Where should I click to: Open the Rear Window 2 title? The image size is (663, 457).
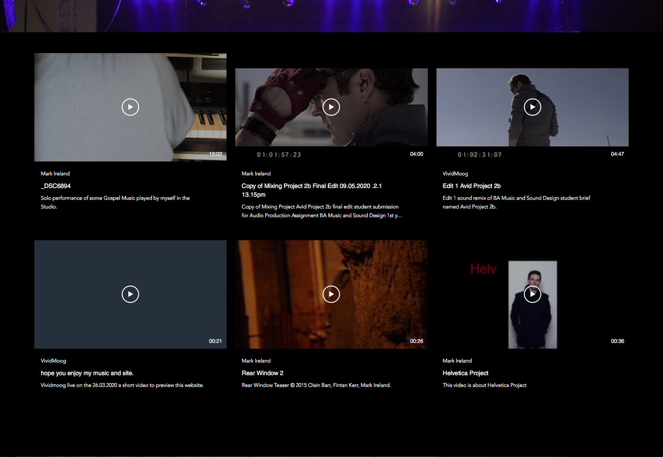(263, 373)
